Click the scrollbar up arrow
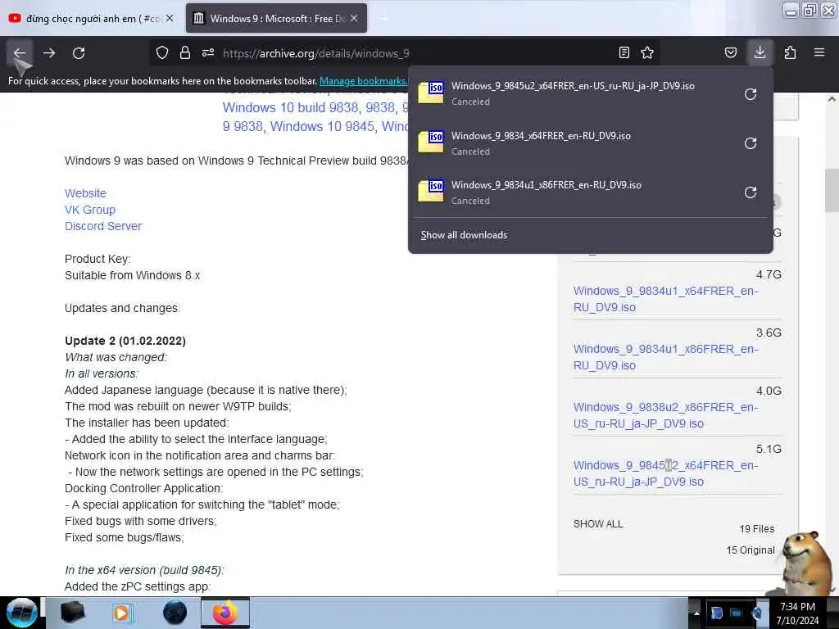 832,99
